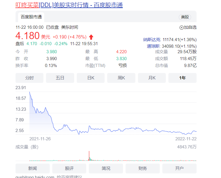This screenshot has width=221, height=178.
Task: Click the 4.180 current price
Action: (x=28, y=36)
